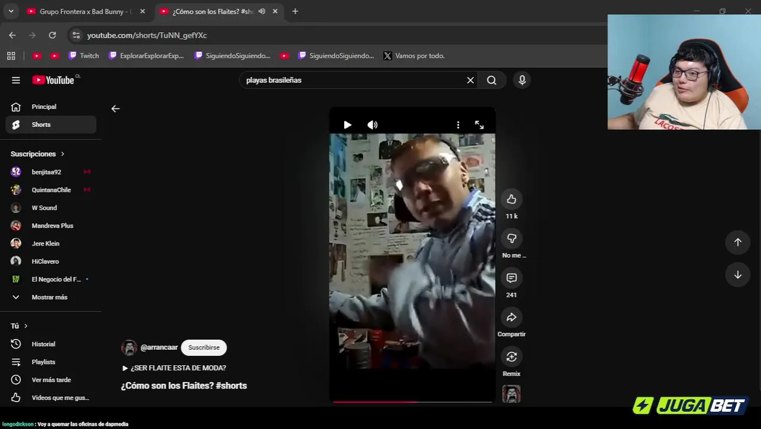Close the ¿Cómo son los Flaites? tab
This screenshot has height=429, width=761.
[275, 11]
